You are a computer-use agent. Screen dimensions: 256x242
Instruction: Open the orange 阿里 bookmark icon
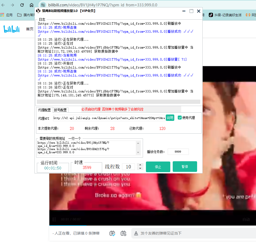coord(248,15)
